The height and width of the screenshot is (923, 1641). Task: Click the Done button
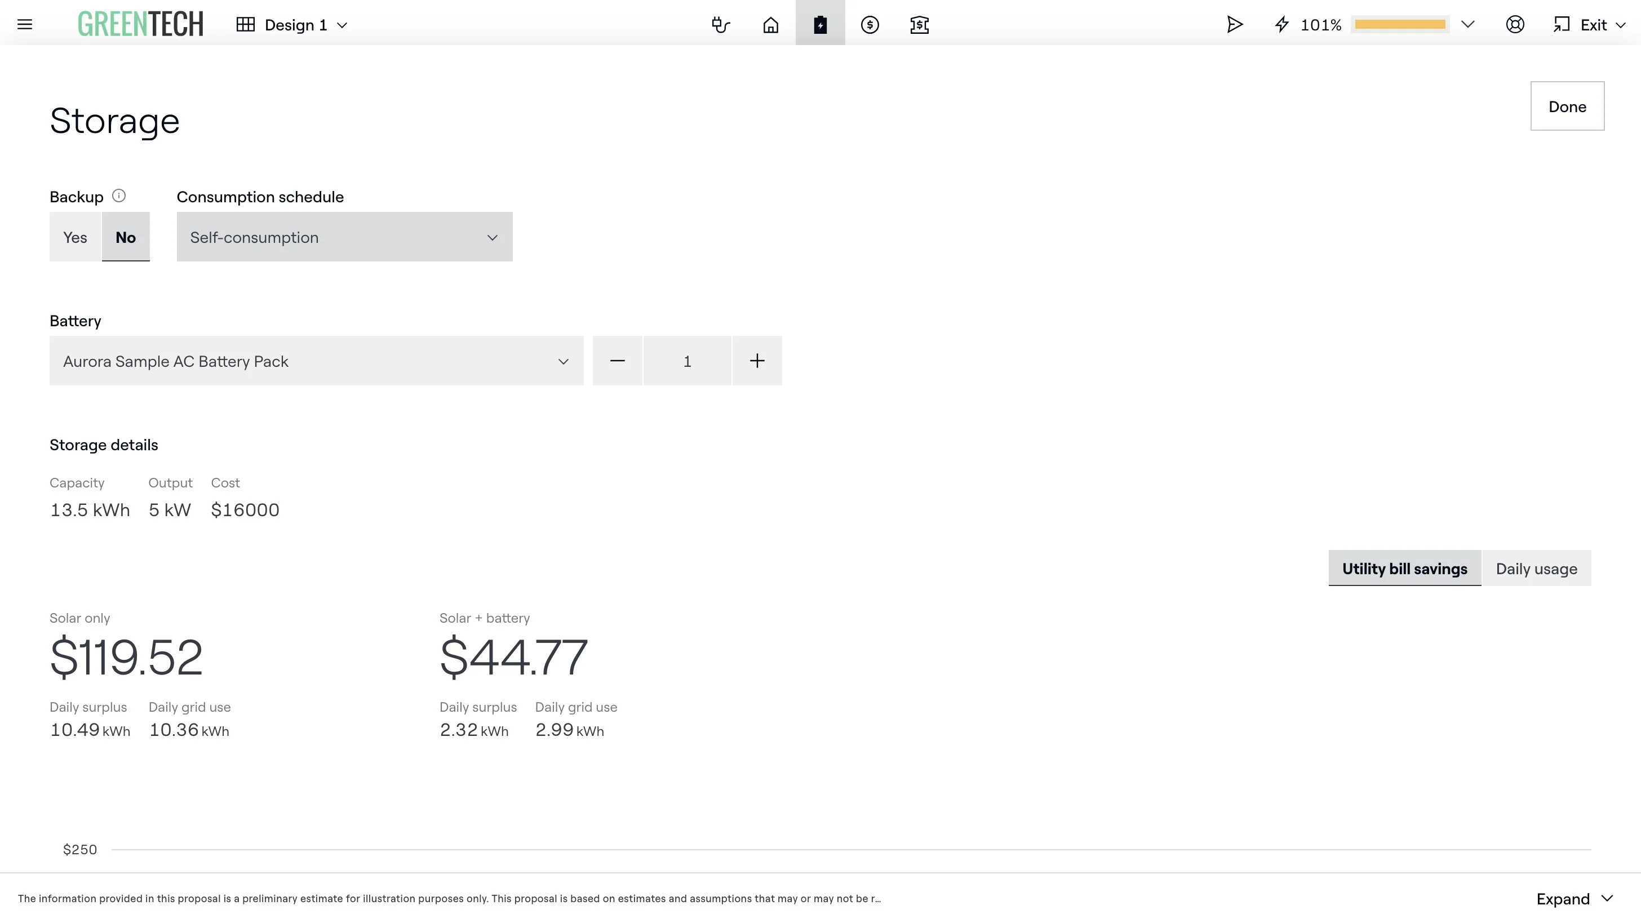coord(1567,106)
